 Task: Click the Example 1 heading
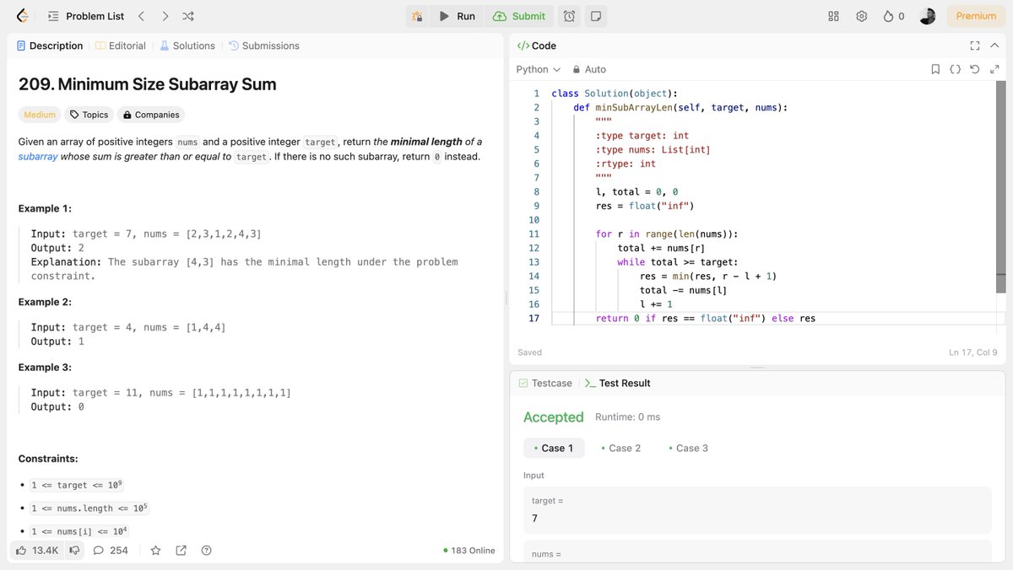45,208
